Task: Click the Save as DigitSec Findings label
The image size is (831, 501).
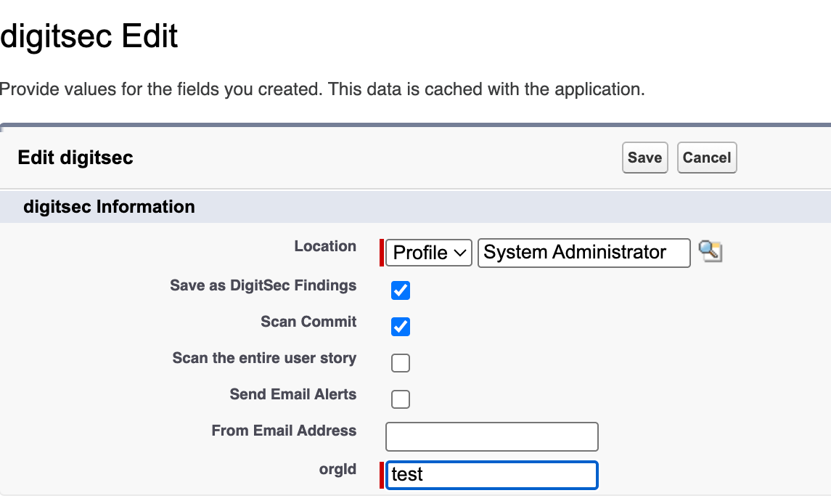Action: pos(263,285)
